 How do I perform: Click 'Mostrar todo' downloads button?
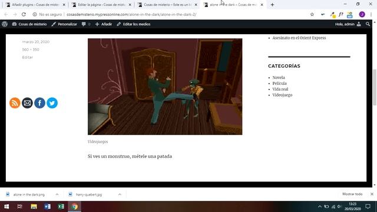(352, 194)
